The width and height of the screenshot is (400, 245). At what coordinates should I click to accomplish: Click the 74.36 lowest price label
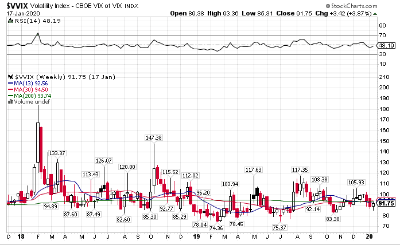point(216,228)
